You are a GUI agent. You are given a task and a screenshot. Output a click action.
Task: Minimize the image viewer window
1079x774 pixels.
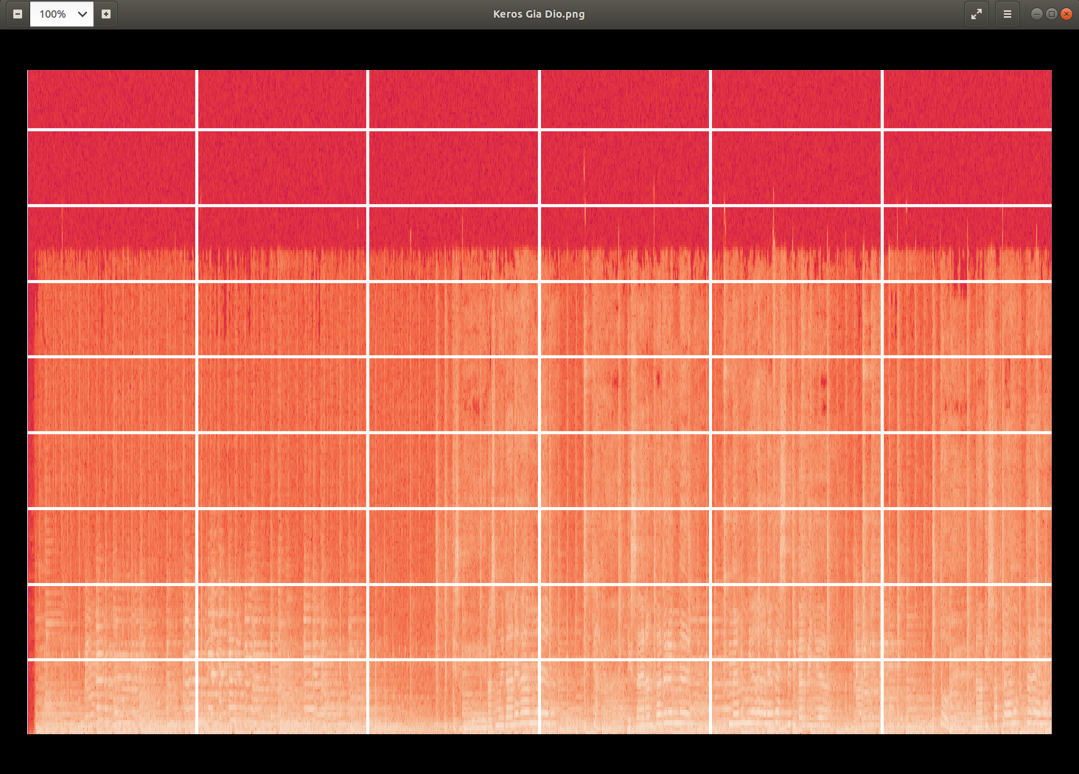pyautogui.click(x=1037, y=14)
